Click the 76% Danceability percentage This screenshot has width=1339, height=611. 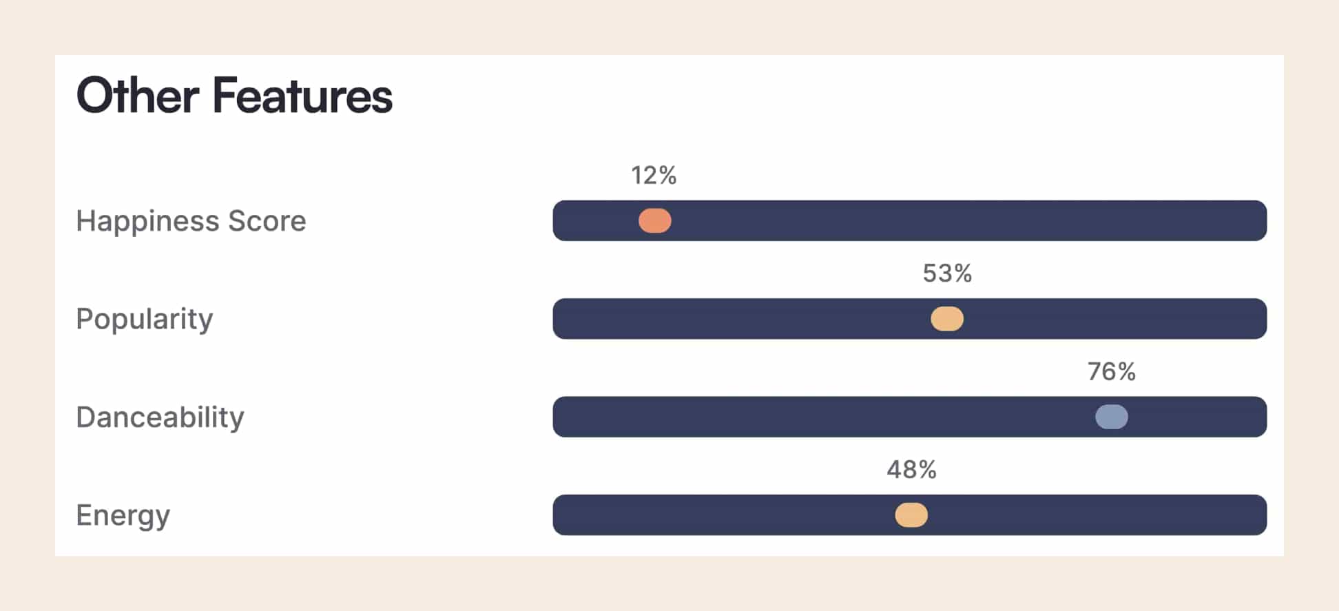point(1111,372)
